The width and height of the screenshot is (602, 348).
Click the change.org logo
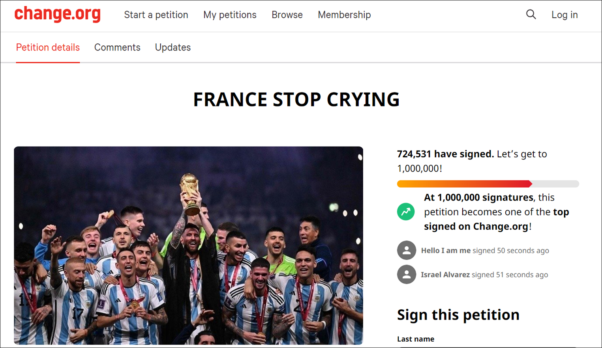[x=58, y=14]
